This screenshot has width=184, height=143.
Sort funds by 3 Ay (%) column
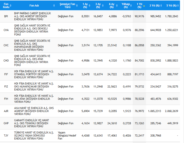99,5
